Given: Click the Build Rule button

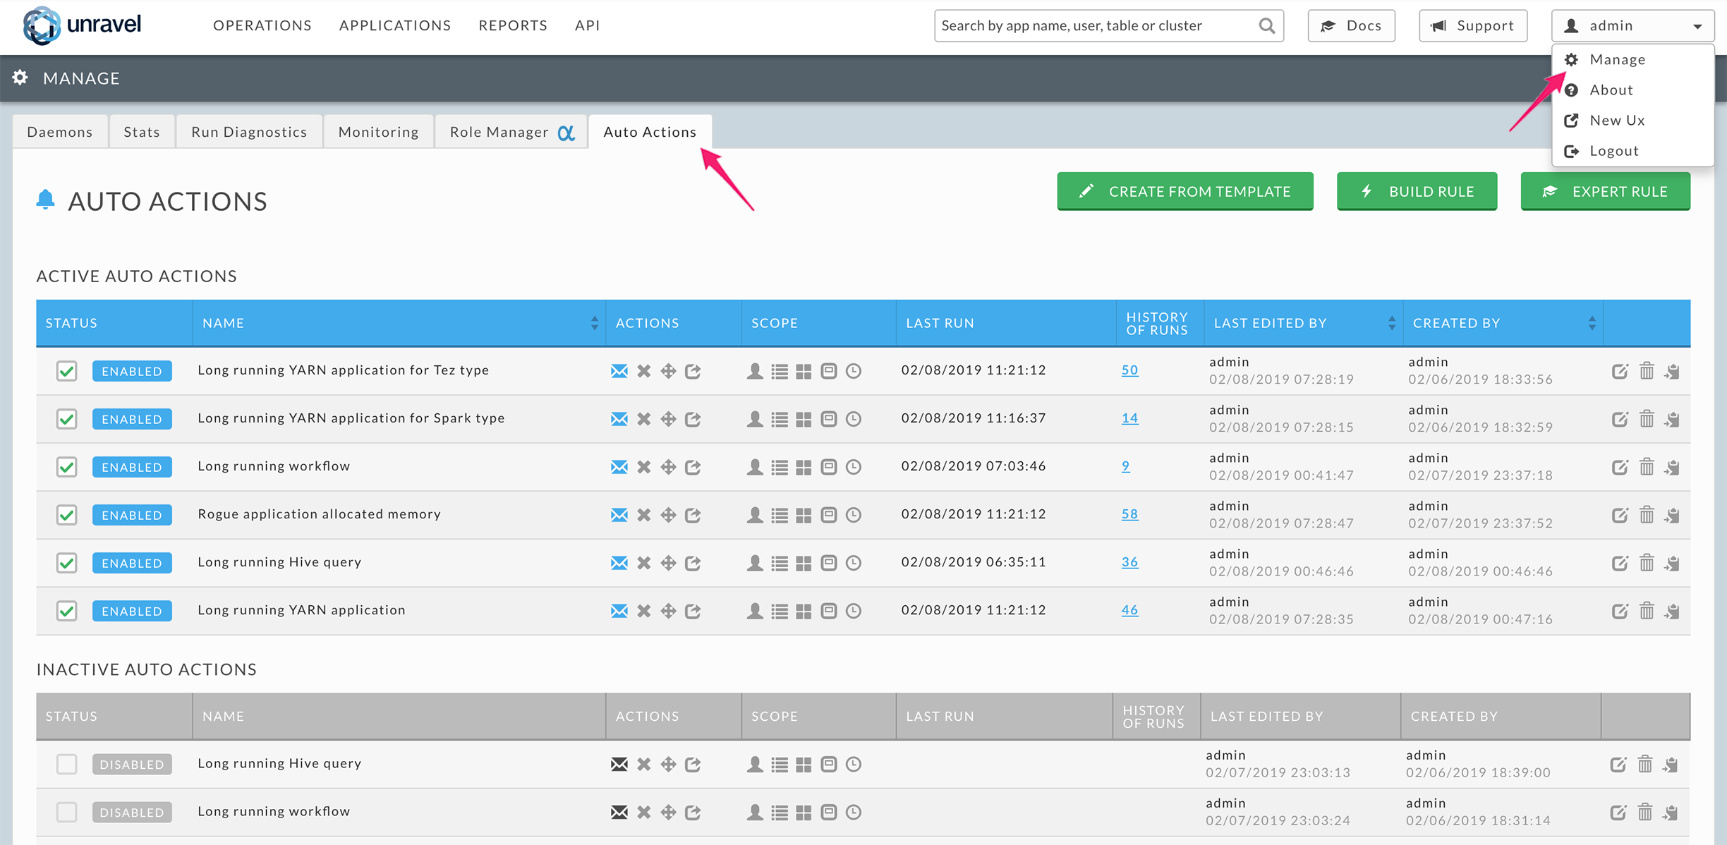Looking at the screenshot, I should click(1417, 191).
